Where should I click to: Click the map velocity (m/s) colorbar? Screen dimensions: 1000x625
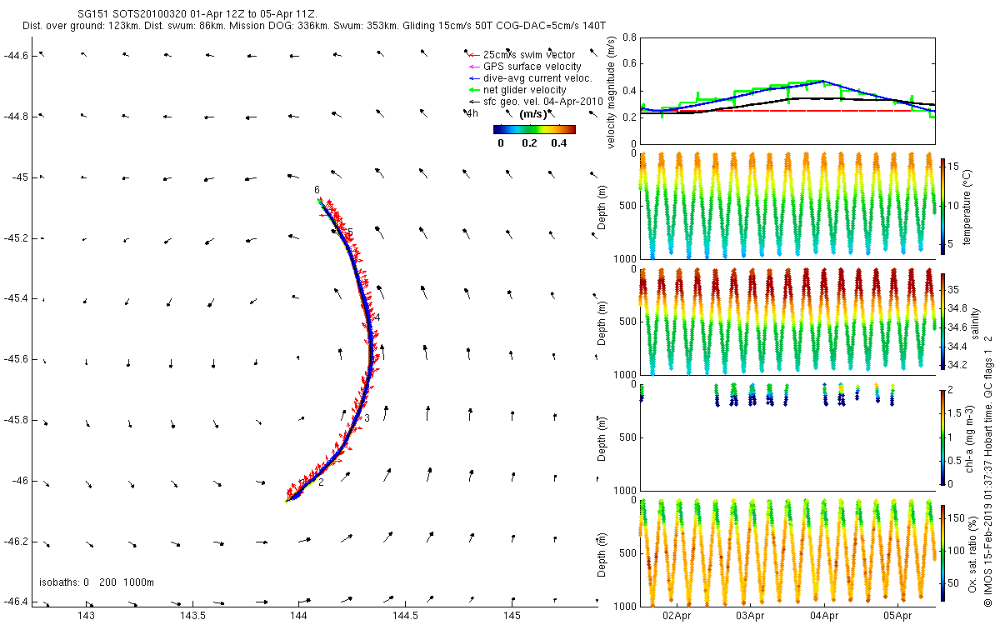point(534,129)
